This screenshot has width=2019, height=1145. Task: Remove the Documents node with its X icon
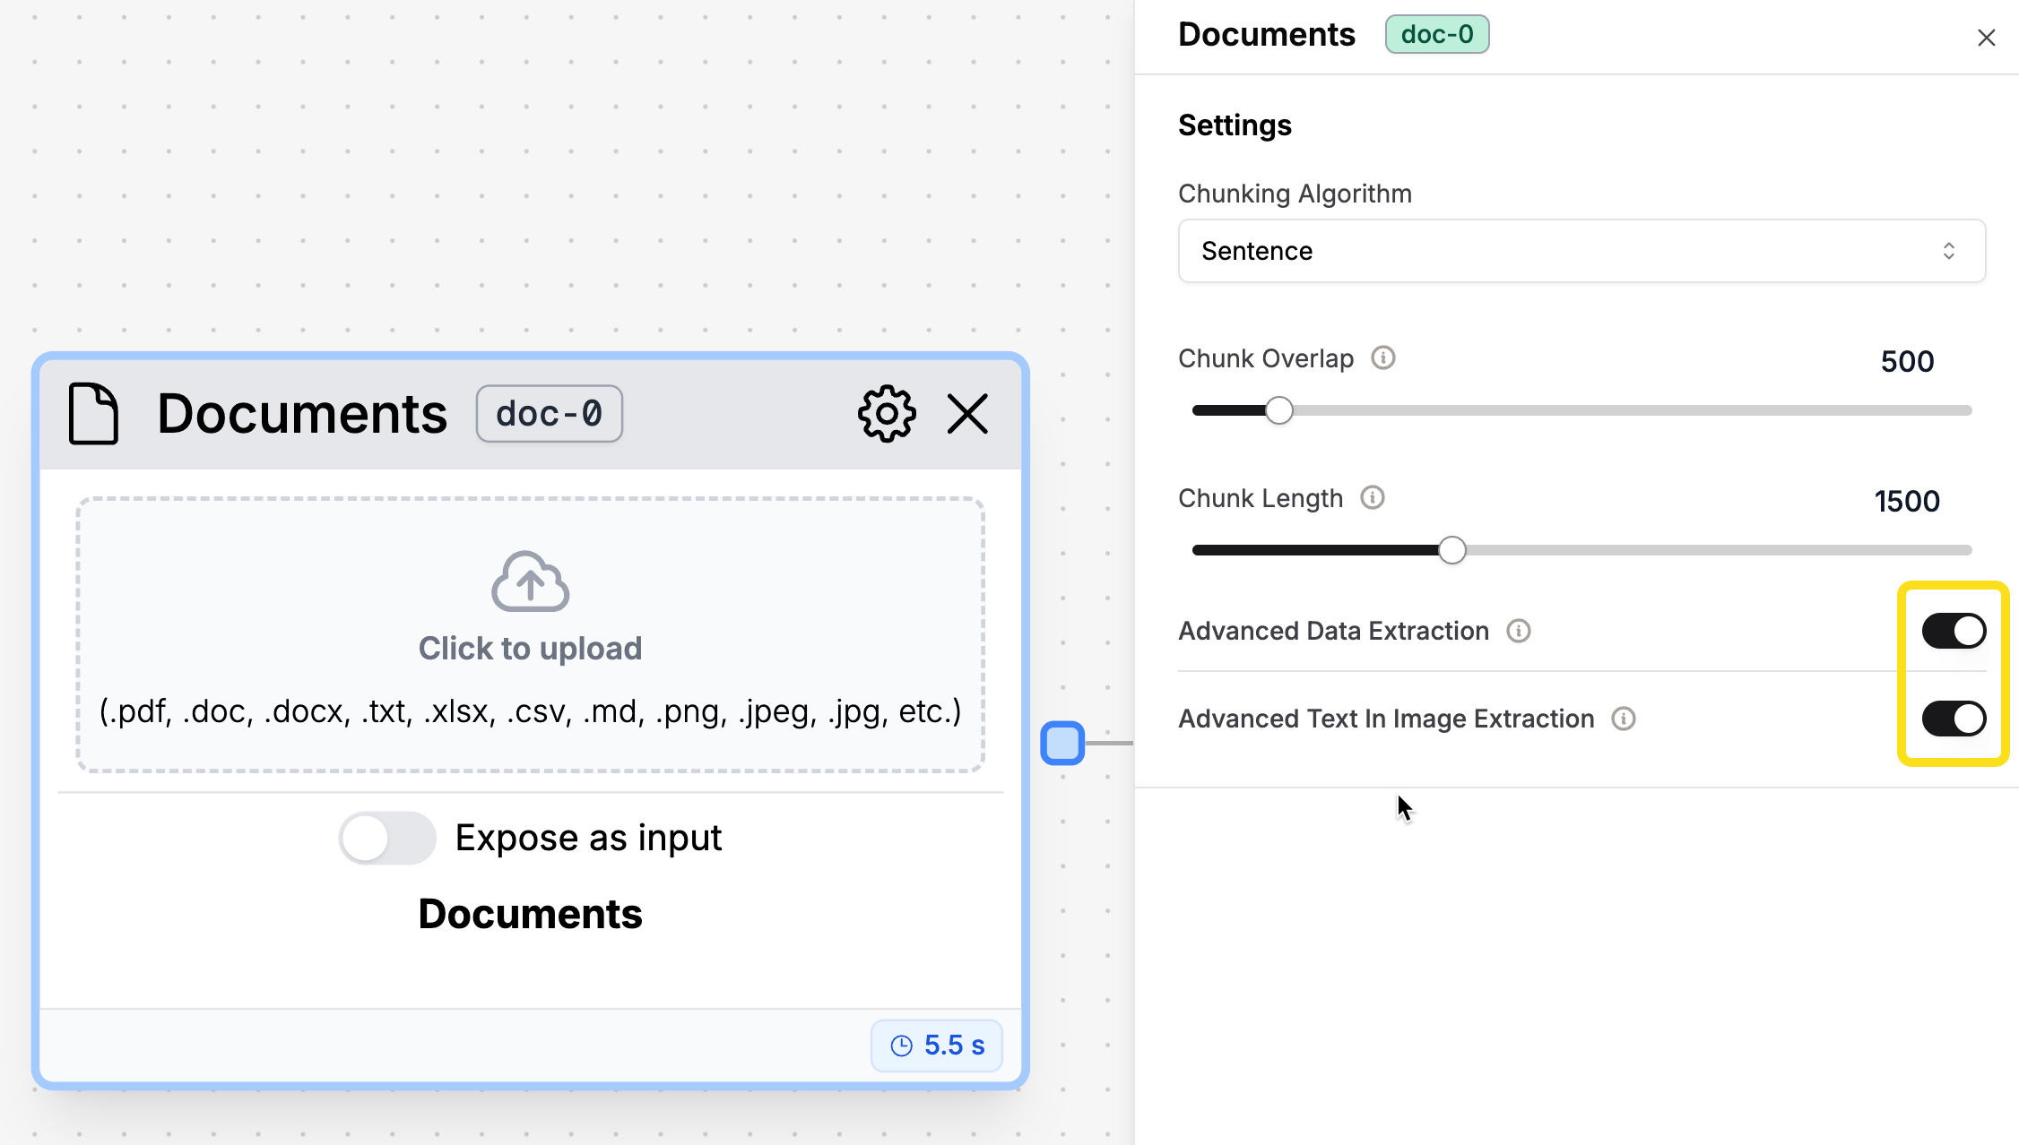967,414
